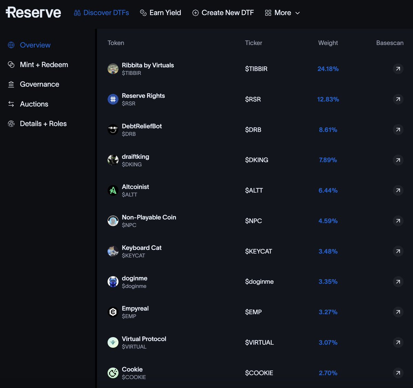Open Details + Roles section
413x388 pixels.
click(37, 124)
